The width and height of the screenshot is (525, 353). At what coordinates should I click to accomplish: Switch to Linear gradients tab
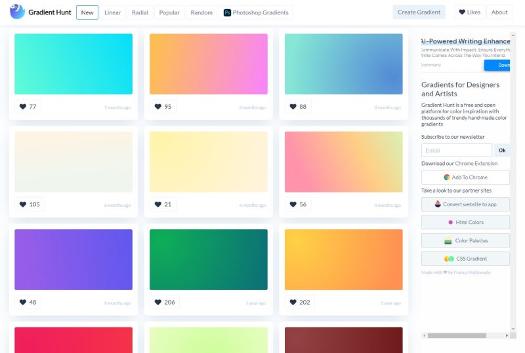112,12
